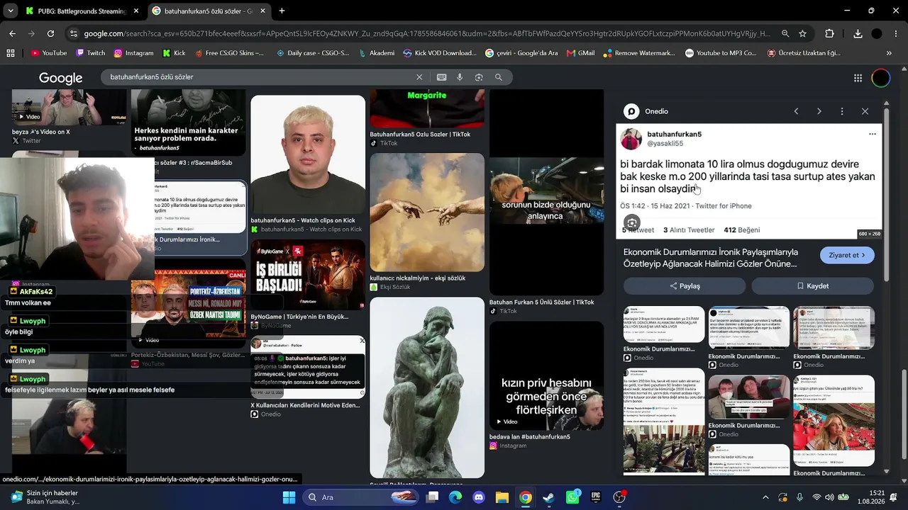Open a new Chrome tab
Screen dimensions: 908x510
tap(282, 11)
